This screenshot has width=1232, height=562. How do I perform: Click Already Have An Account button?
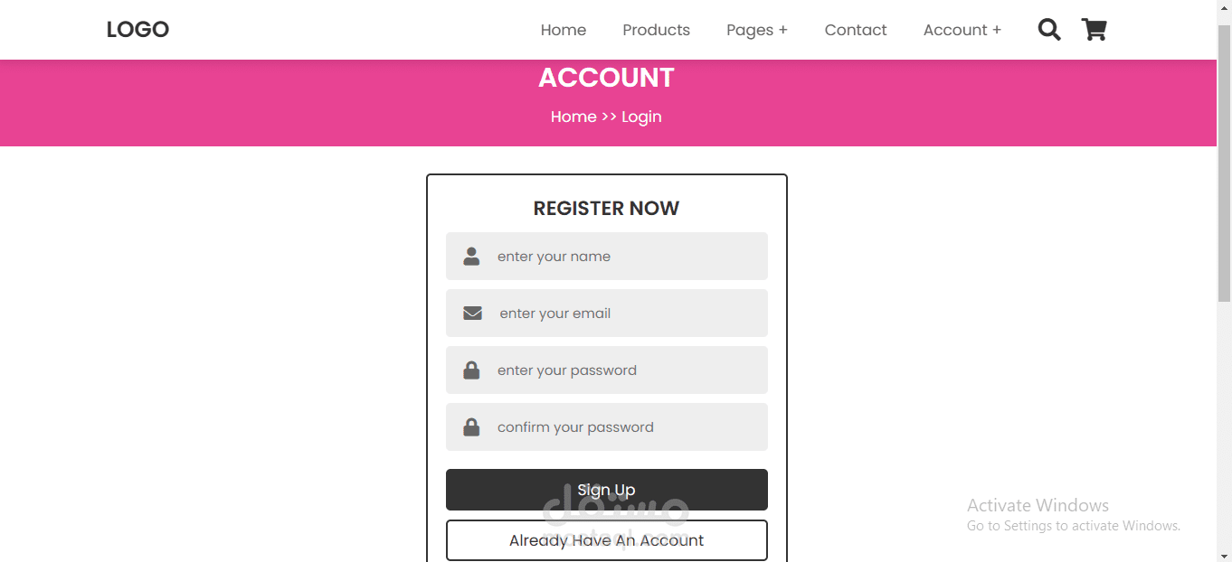point(606,540)
